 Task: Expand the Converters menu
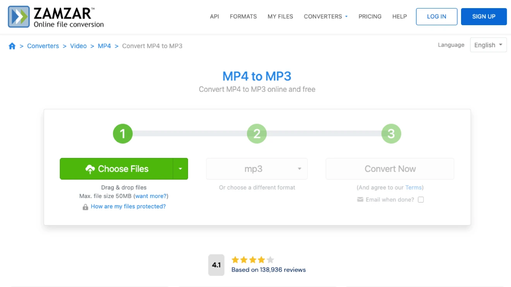[x=326, y=17]
